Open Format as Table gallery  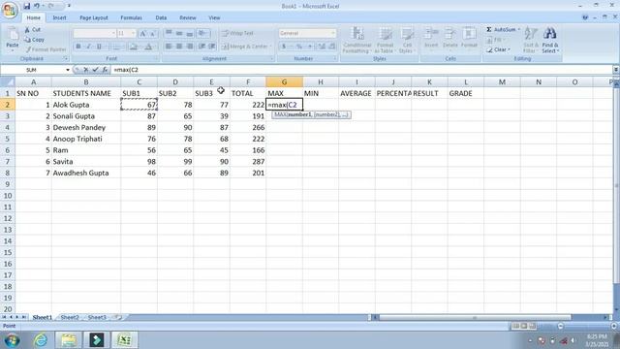pyautogui.click(x=385, y=40)
